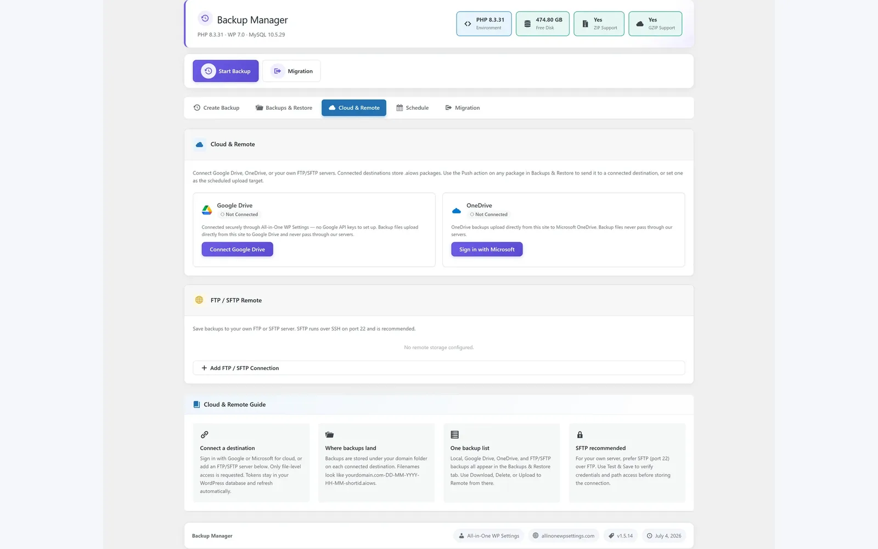Click the plus icon for Add FTP / SFTP
Viewport: 878px width, 549px height.
(204, 368)
